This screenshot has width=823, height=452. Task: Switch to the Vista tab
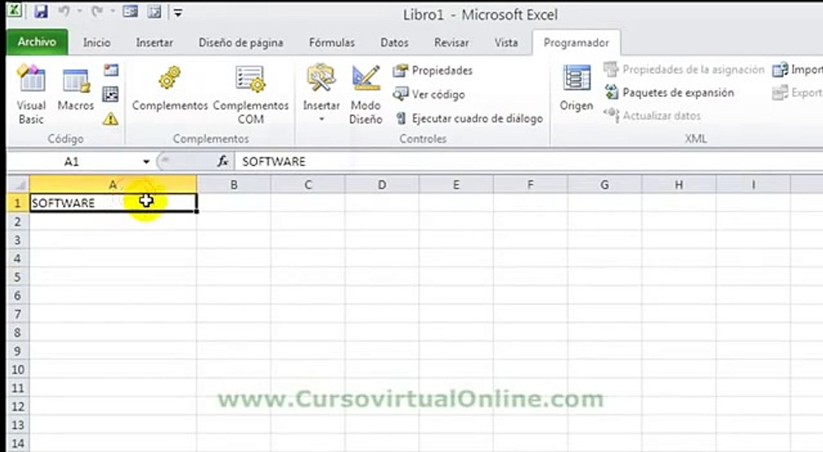[x=506, y=43]
